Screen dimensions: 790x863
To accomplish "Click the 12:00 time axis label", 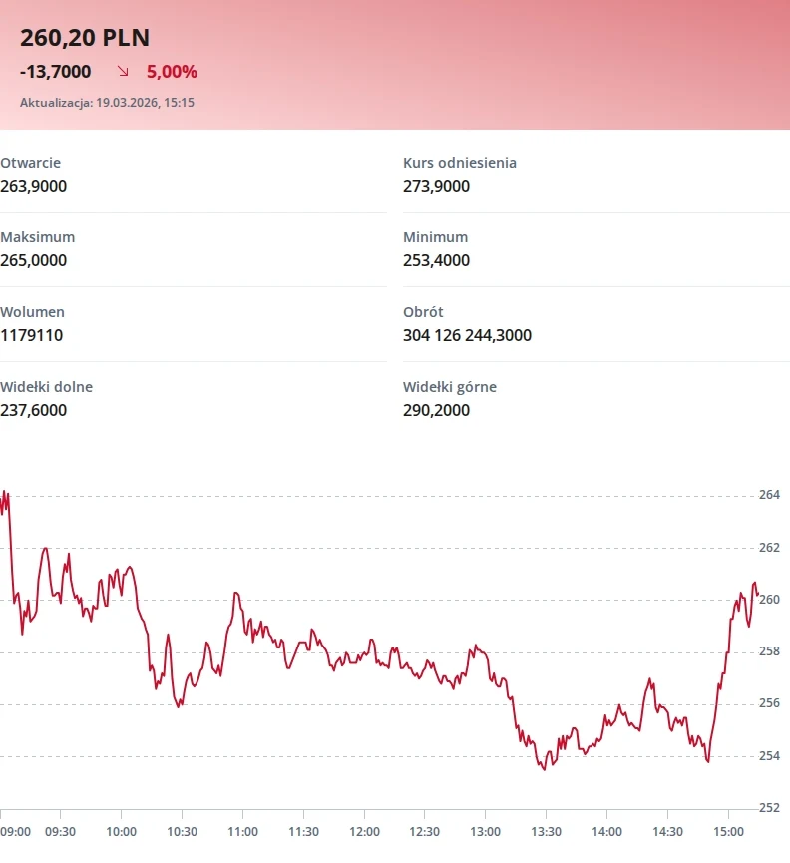I will (364, 831).
